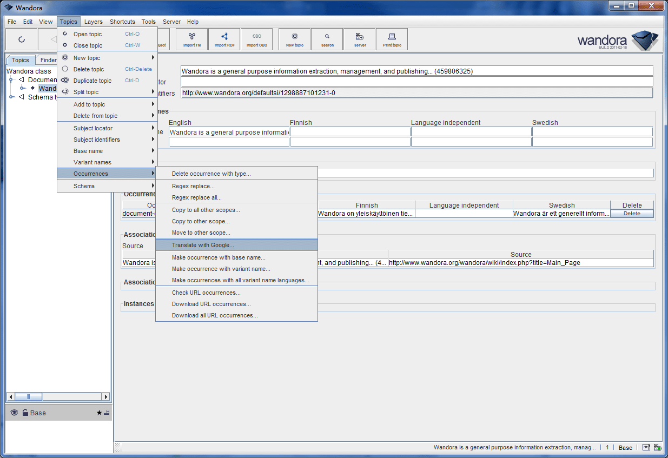Click the star icon on the Base layer
Viewport: 668px width, 458px height.
pyautogui.click(x=99, y=413)
